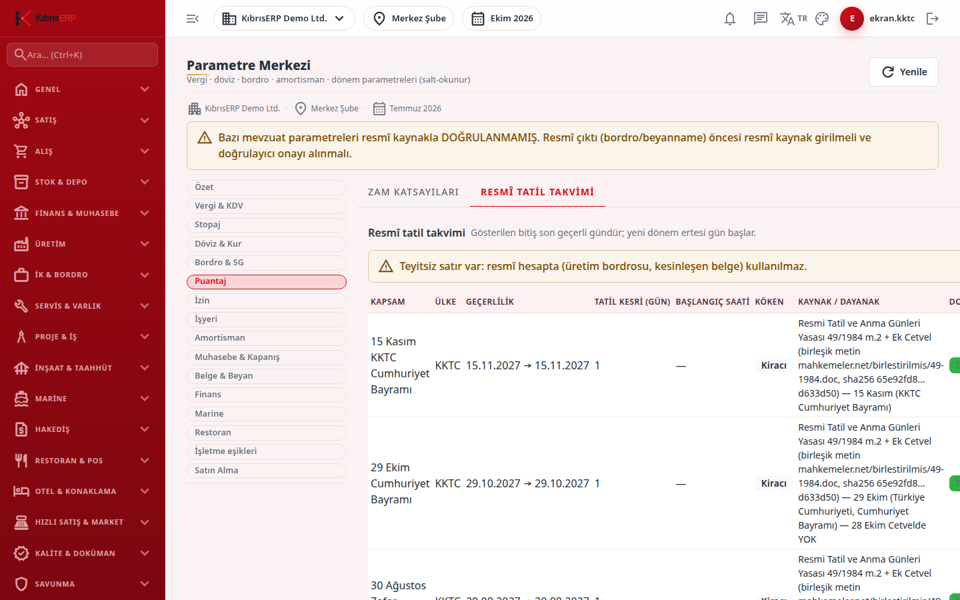Click the SATIŞ network icon

21,120
